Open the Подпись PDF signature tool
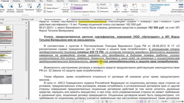The height and width of the screenshot is (103, 184). click(x=39, y=8)
